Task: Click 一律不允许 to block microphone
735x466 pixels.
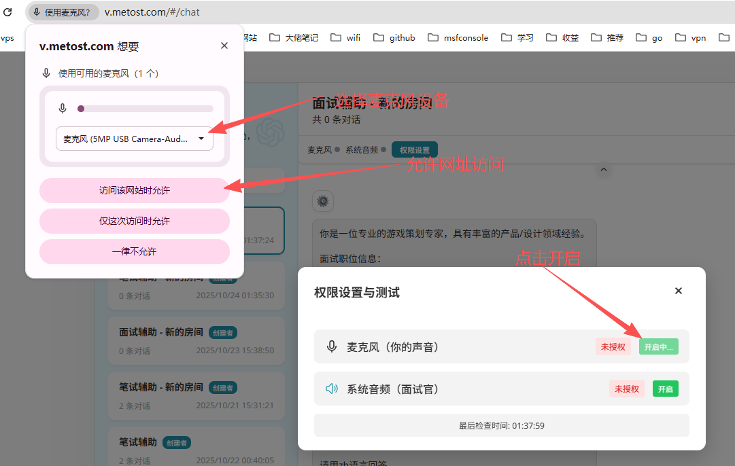Action: click(135, 251)
